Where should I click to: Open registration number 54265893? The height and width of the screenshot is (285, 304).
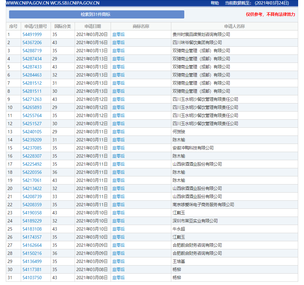(x=32, y=108)
